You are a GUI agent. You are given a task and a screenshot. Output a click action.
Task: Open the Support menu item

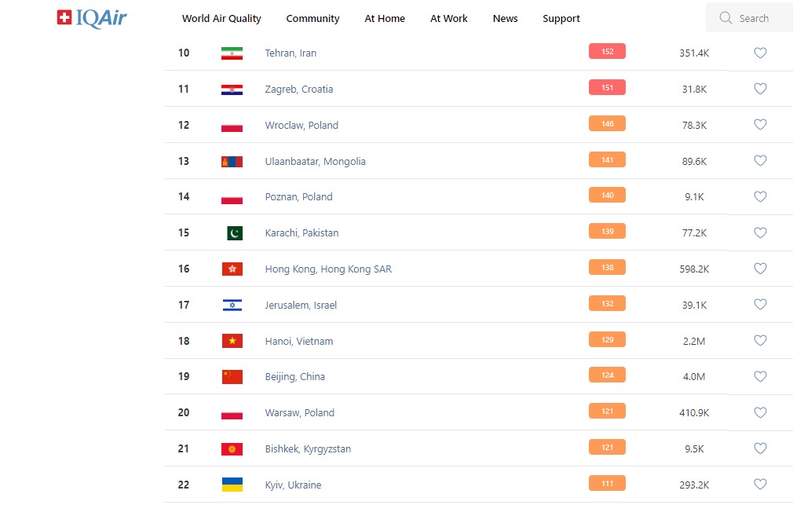(x=561, y=19)
